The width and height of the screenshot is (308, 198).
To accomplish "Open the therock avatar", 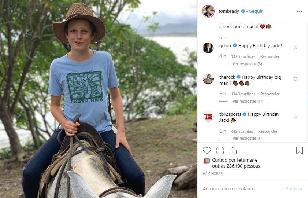I will (x=208, y=79).
